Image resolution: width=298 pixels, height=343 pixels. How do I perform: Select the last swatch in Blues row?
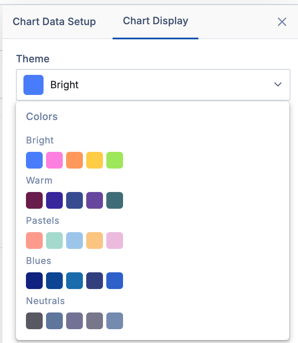tap(115, 281)
